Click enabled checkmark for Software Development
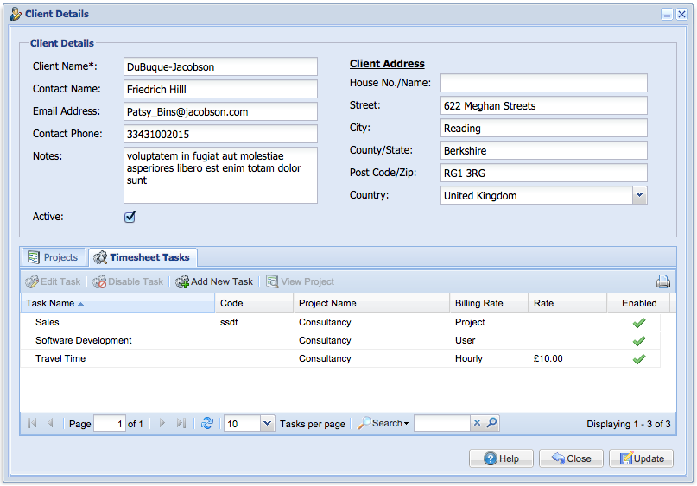This screenshot has height=486, width=697. (x=639, y=341)
